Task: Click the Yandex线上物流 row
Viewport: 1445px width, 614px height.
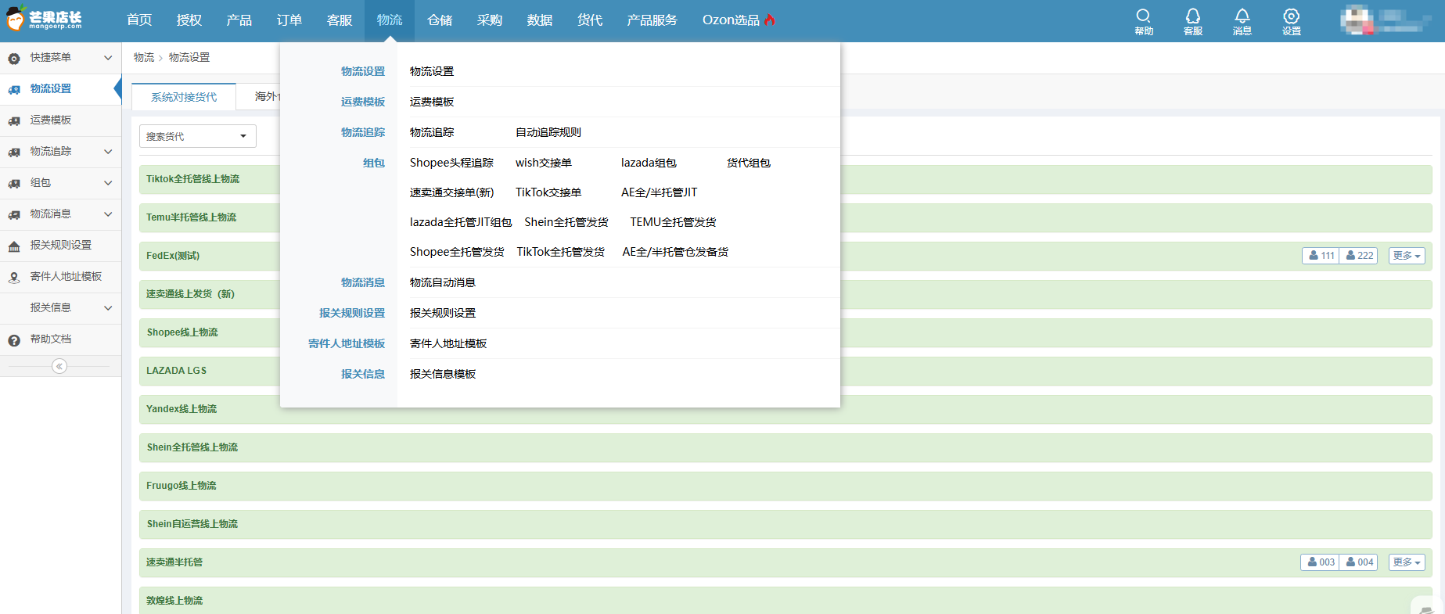Action: pyautogui.click(x=785, y=409)
